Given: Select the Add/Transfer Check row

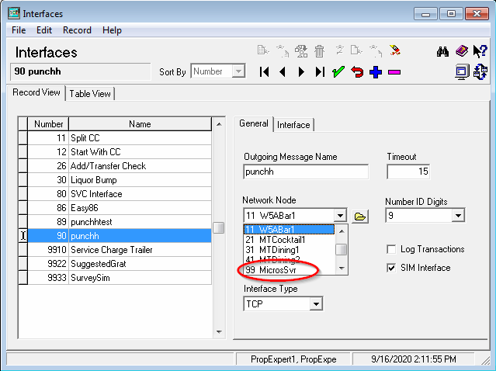Looking at the screenshot, I should 120,166.
